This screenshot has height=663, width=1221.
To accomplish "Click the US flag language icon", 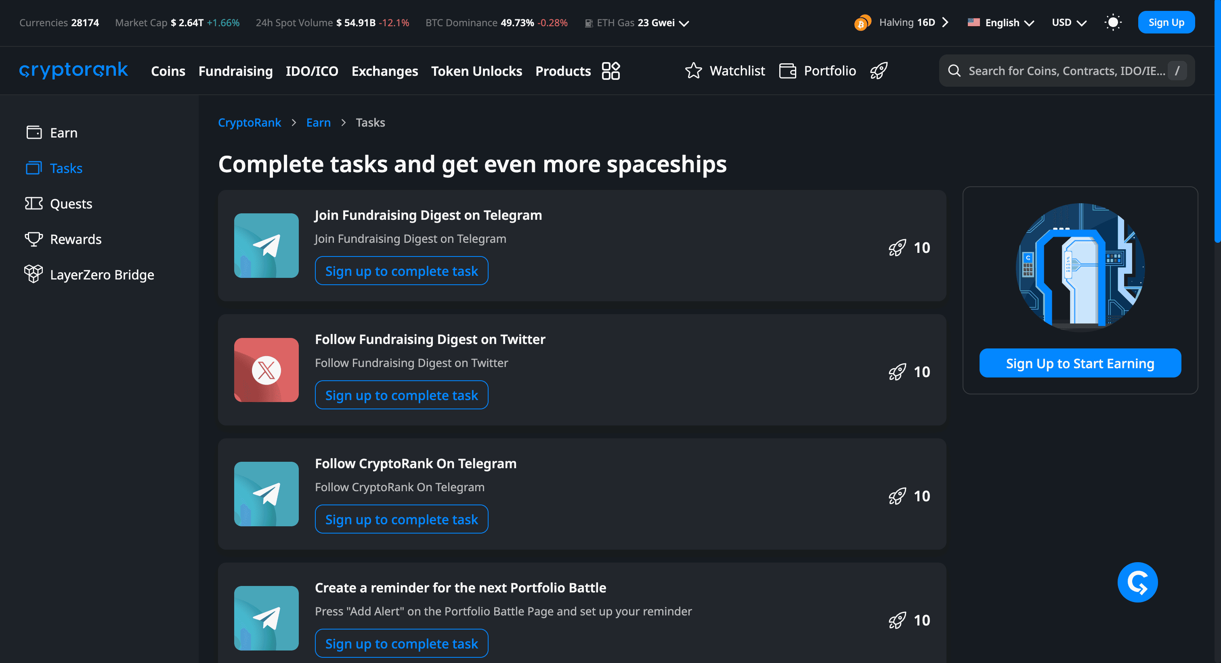I will click(x=973, y=22).
